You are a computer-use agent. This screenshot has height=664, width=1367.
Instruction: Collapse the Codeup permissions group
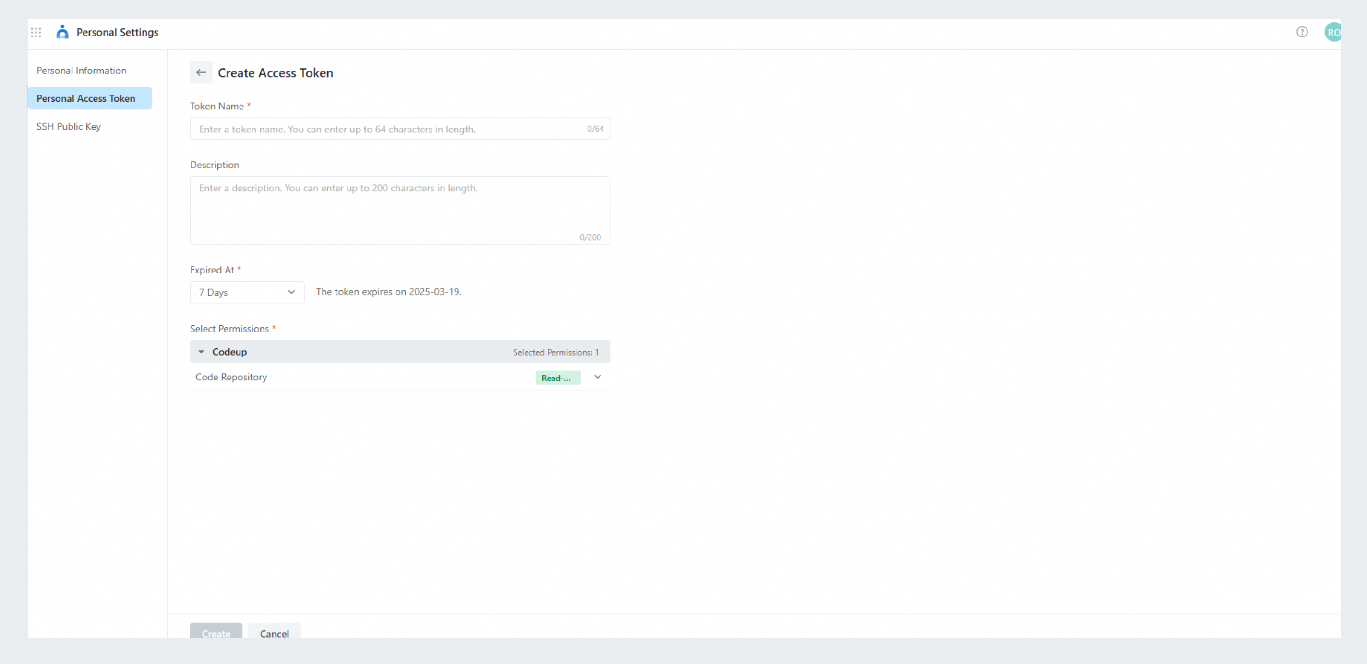tap(201, 352)
